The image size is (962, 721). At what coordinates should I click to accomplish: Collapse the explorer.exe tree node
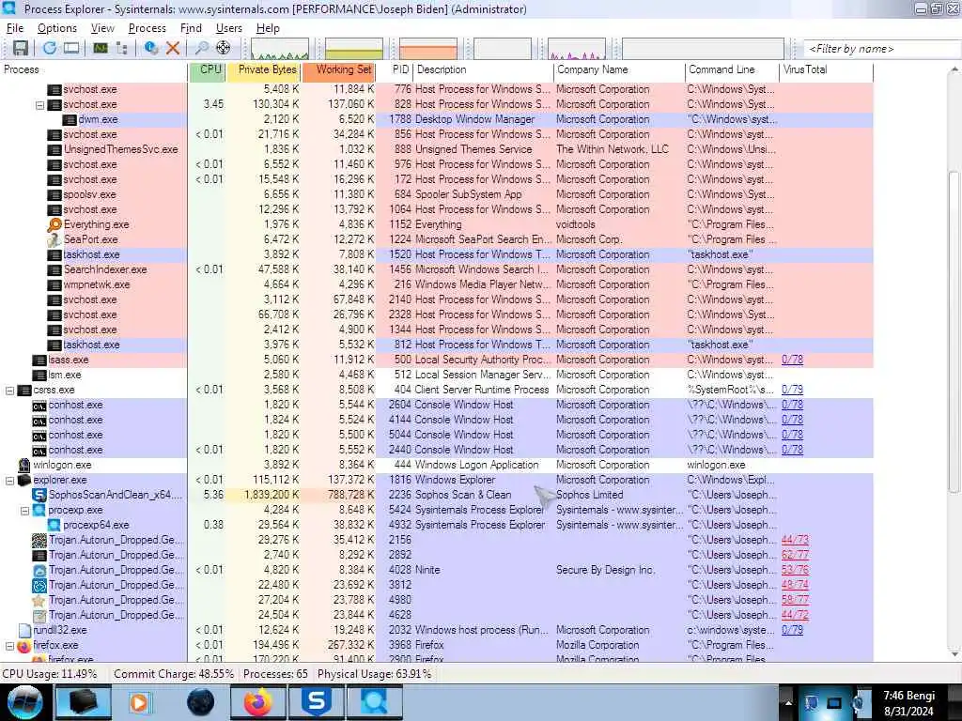(x=9, y=481)
